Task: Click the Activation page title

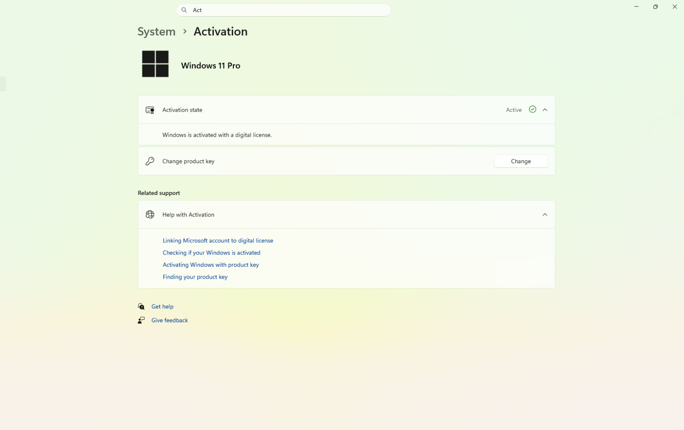Action: (221, 32)
